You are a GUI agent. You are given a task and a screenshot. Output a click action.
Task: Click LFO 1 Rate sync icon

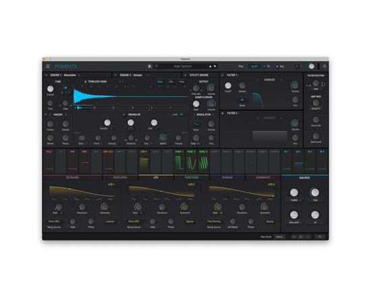click(x=61, y=213)
